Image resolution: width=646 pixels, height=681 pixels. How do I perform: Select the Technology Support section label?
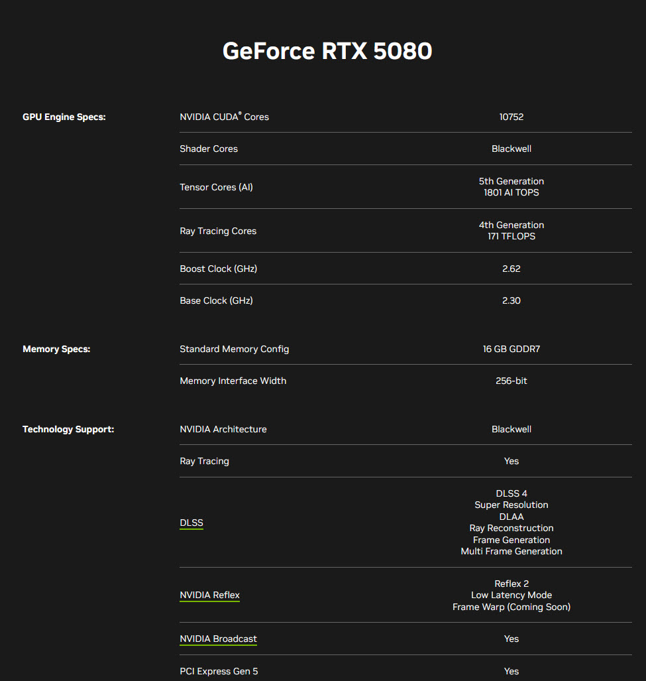pyautogui.click(x=68, y=429)
